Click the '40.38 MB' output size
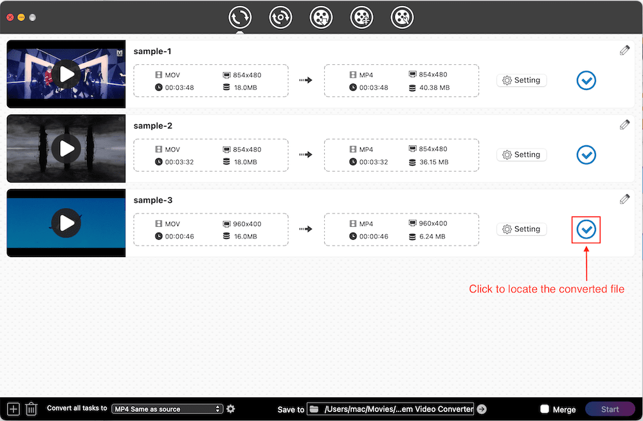 coord(434,87)
